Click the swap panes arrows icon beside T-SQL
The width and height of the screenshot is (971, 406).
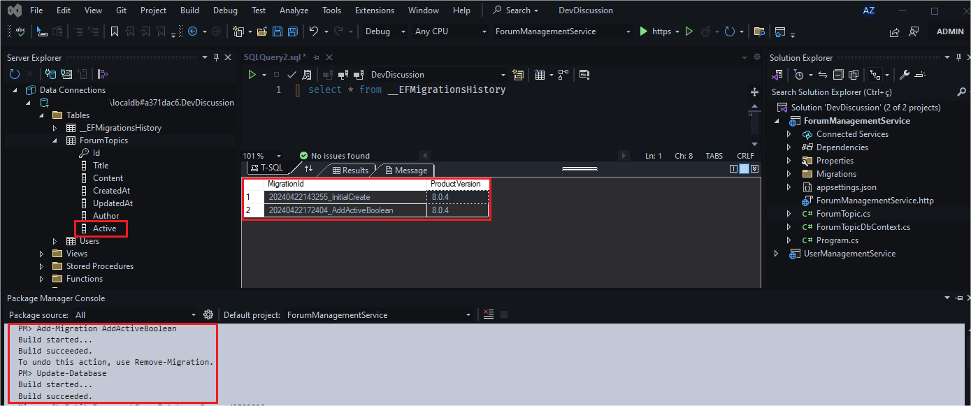pyautogui.click(x=308, y=168)
